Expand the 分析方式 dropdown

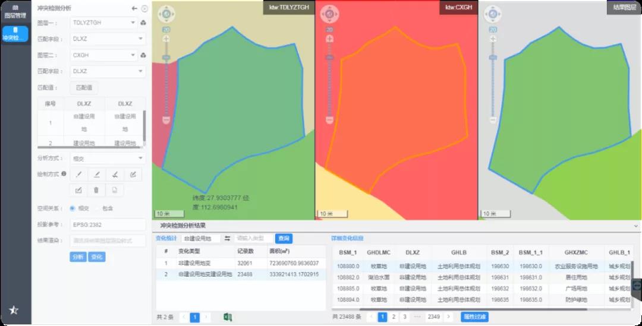click(108, 159)
